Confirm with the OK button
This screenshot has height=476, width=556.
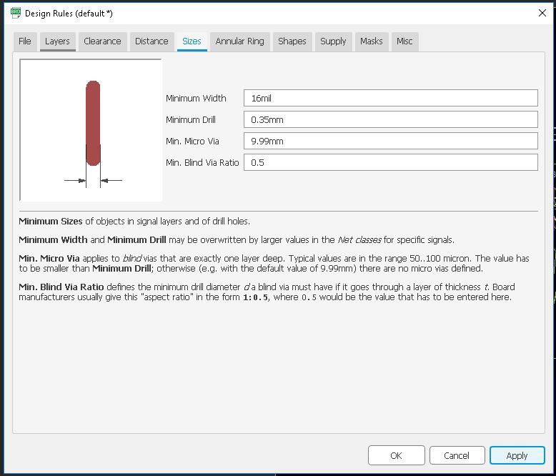pos(397,455)
